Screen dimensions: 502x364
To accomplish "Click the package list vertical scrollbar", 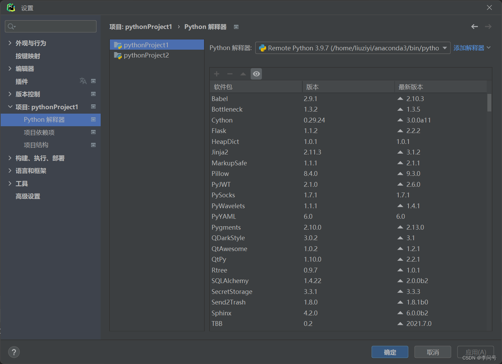I will pos(489,103).
